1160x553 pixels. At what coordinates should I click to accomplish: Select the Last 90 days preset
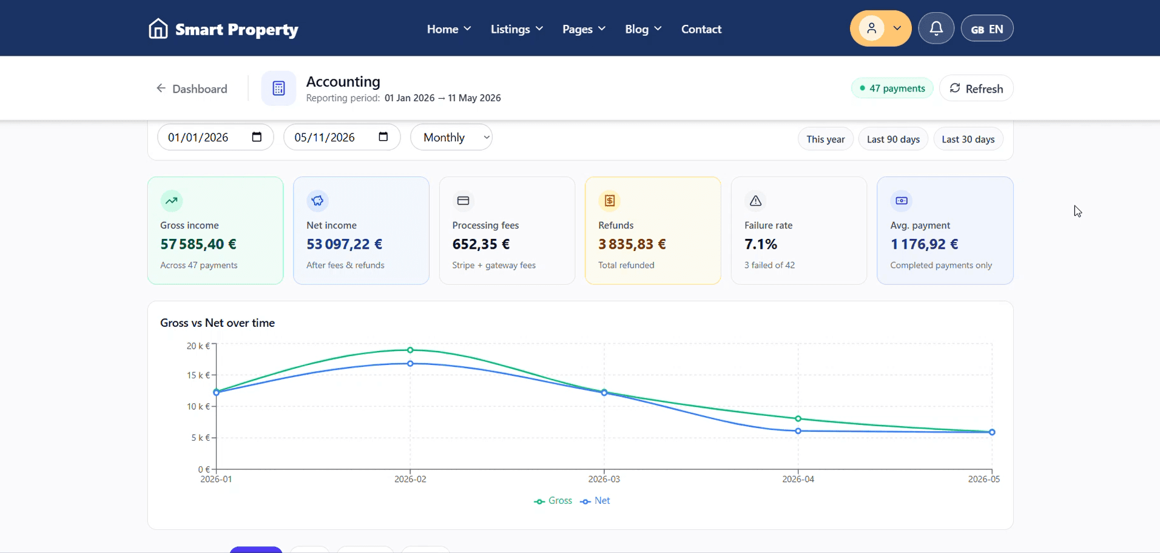coord(893,139)
